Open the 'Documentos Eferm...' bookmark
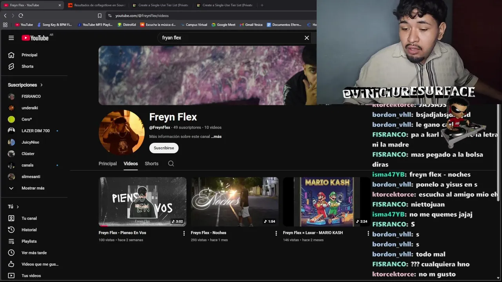Screen dimensions: 502x282 [x=284, y=25]
